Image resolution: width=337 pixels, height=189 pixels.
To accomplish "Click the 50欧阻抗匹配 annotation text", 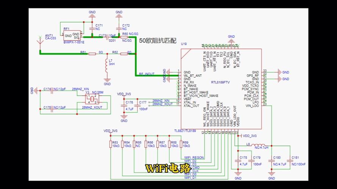I will click(x=158, y=40).
